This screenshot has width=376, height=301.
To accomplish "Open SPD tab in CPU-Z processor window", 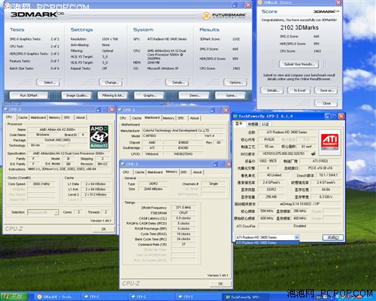I will 67,117.
